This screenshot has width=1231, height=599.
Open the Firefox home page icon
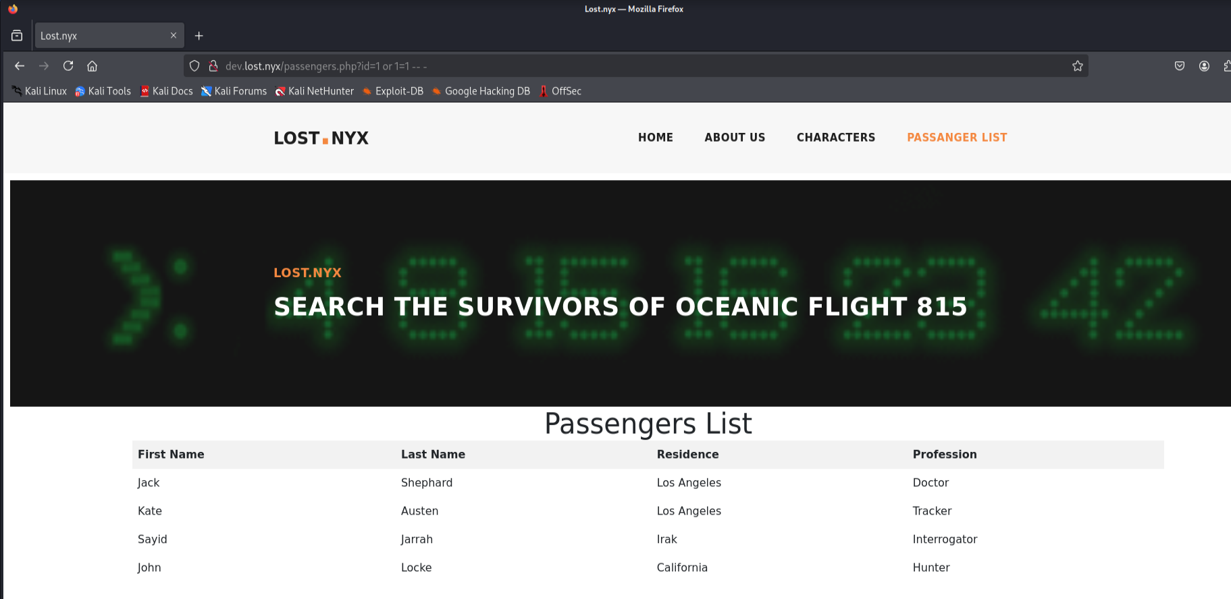tap(93, 66)
